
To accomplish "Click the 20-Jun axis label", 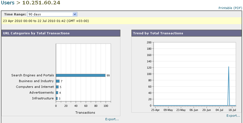I will tap(207, 110).
